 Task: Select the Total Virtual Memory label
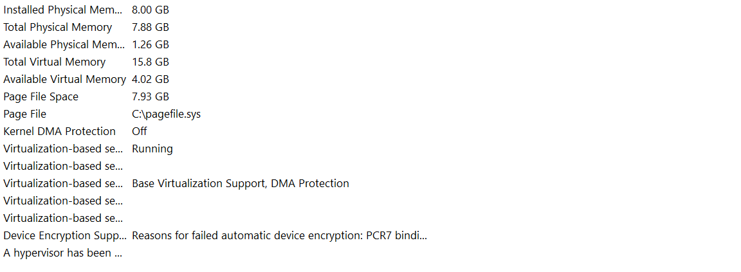pyautogui.click(x=55, y=62)
